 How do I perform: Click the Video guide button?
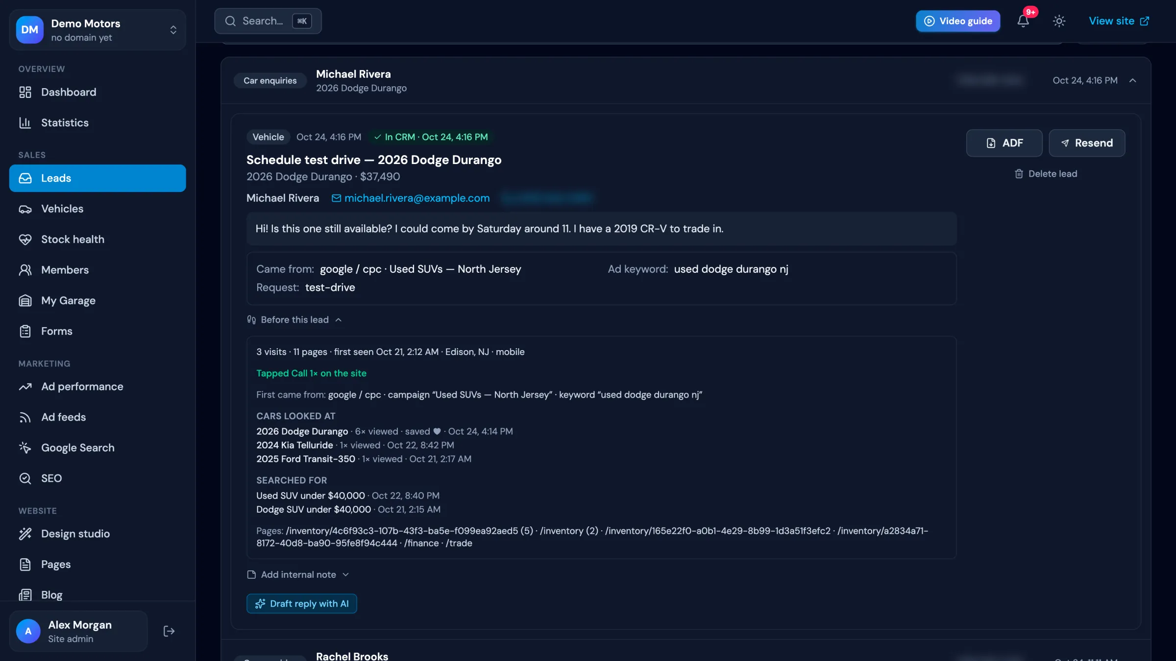(x=958, y=21)
